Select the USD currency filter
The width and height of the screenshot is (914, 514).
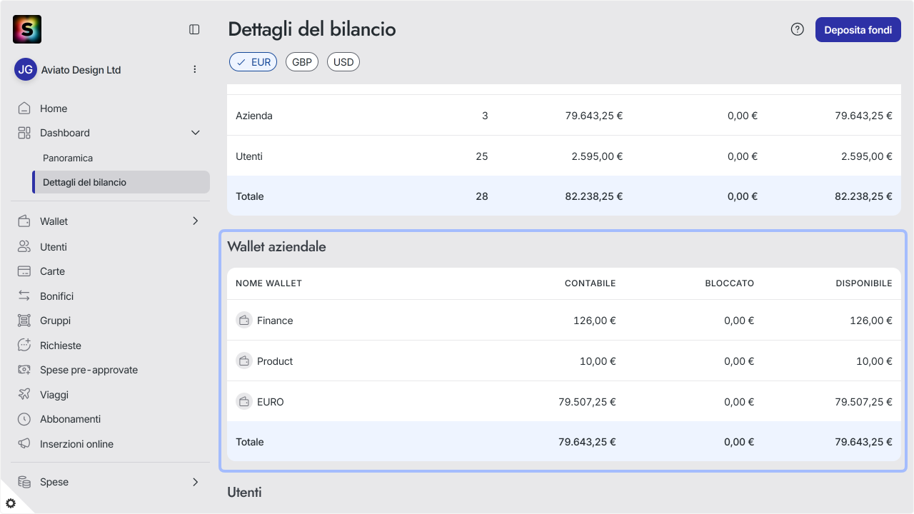pyautogui.click(x=343, y=62)
